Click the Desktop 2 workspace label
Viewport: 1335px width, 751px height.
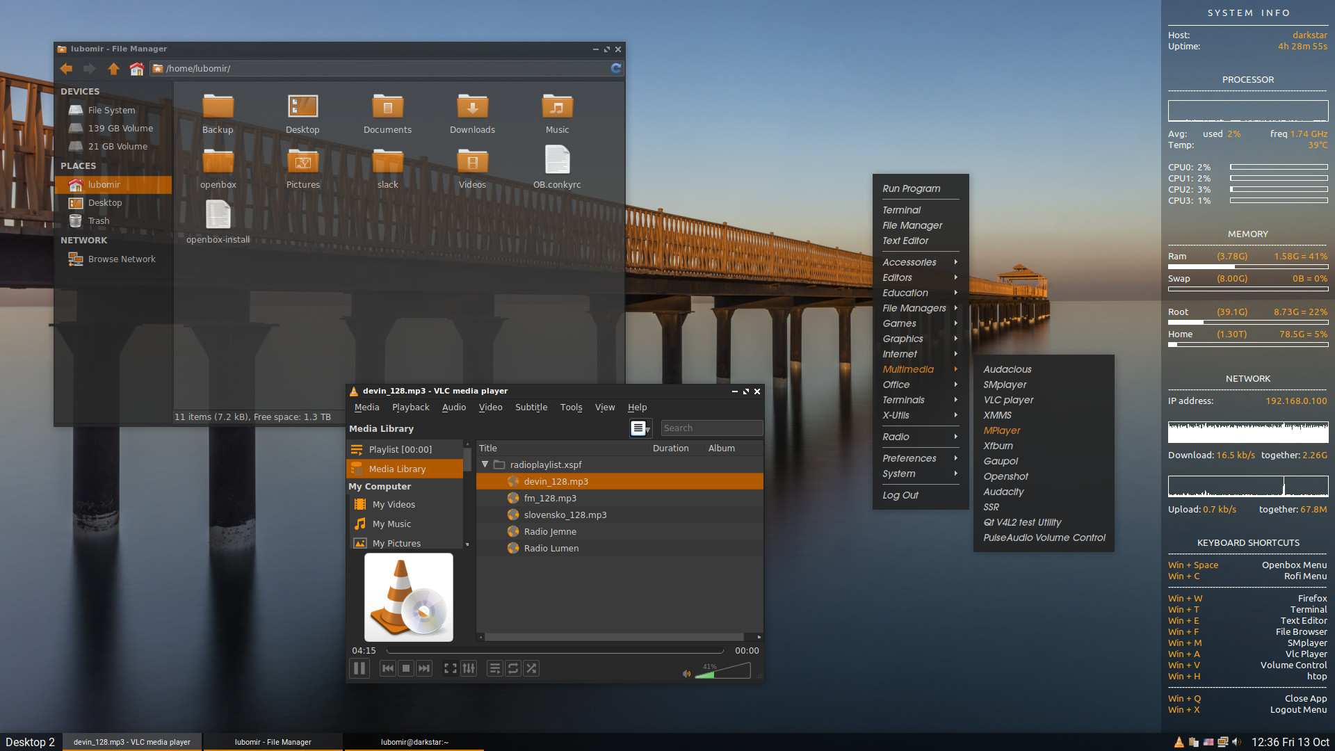click(x=30, y=742)
